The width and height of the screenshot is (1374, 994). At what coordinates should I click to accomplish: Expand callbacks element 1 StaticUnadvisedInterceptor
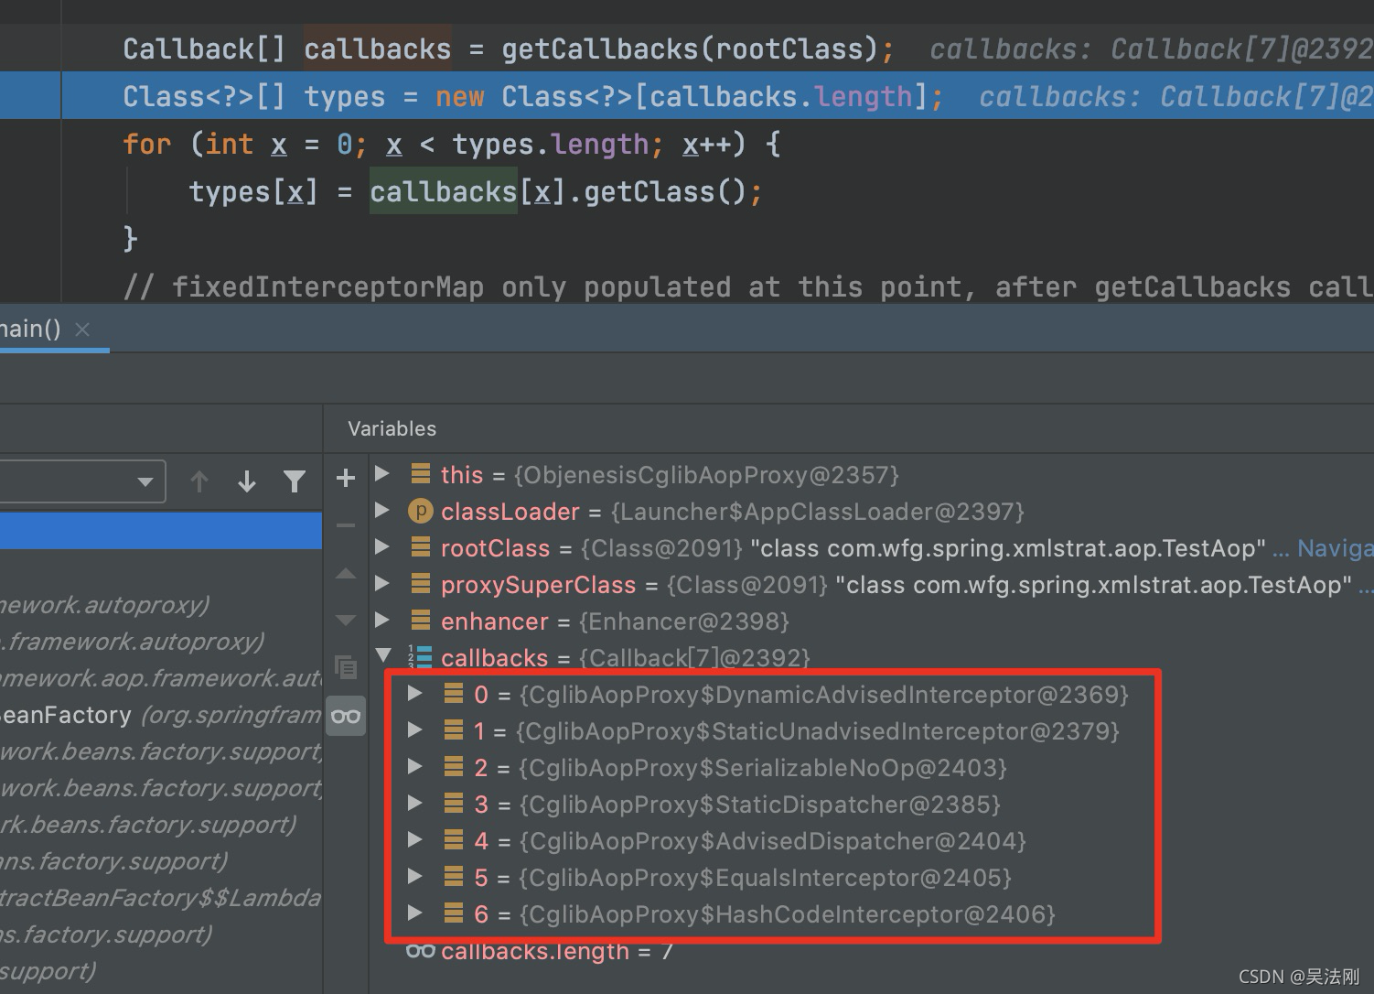pyautogui.click(x=415, y=730)
